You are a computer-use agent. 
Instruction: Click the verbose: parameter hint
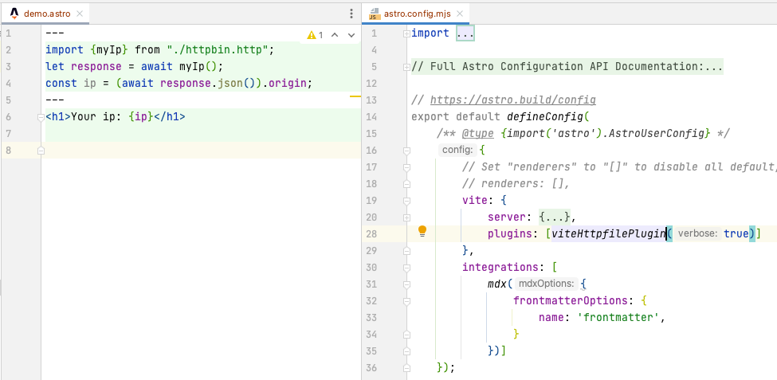coord(698,233)
